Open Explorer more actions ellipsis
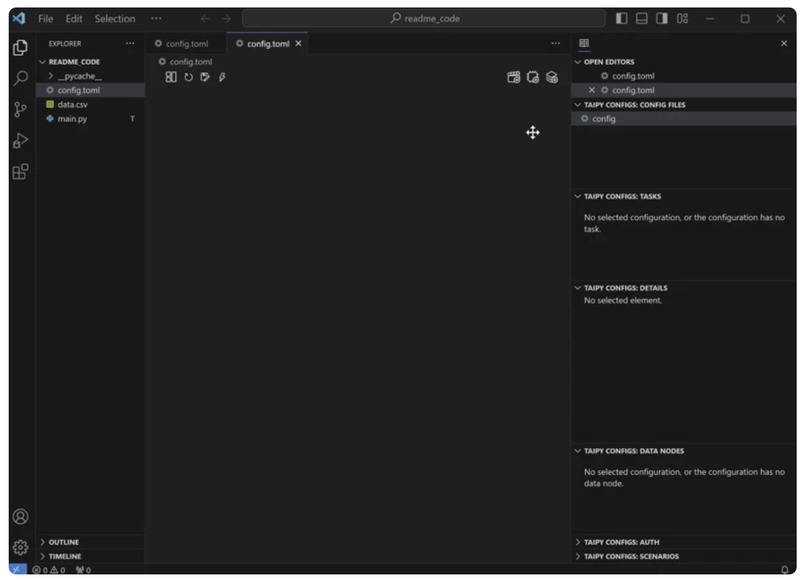The height and width of the screenshot is (580, 801). [129, 44]
